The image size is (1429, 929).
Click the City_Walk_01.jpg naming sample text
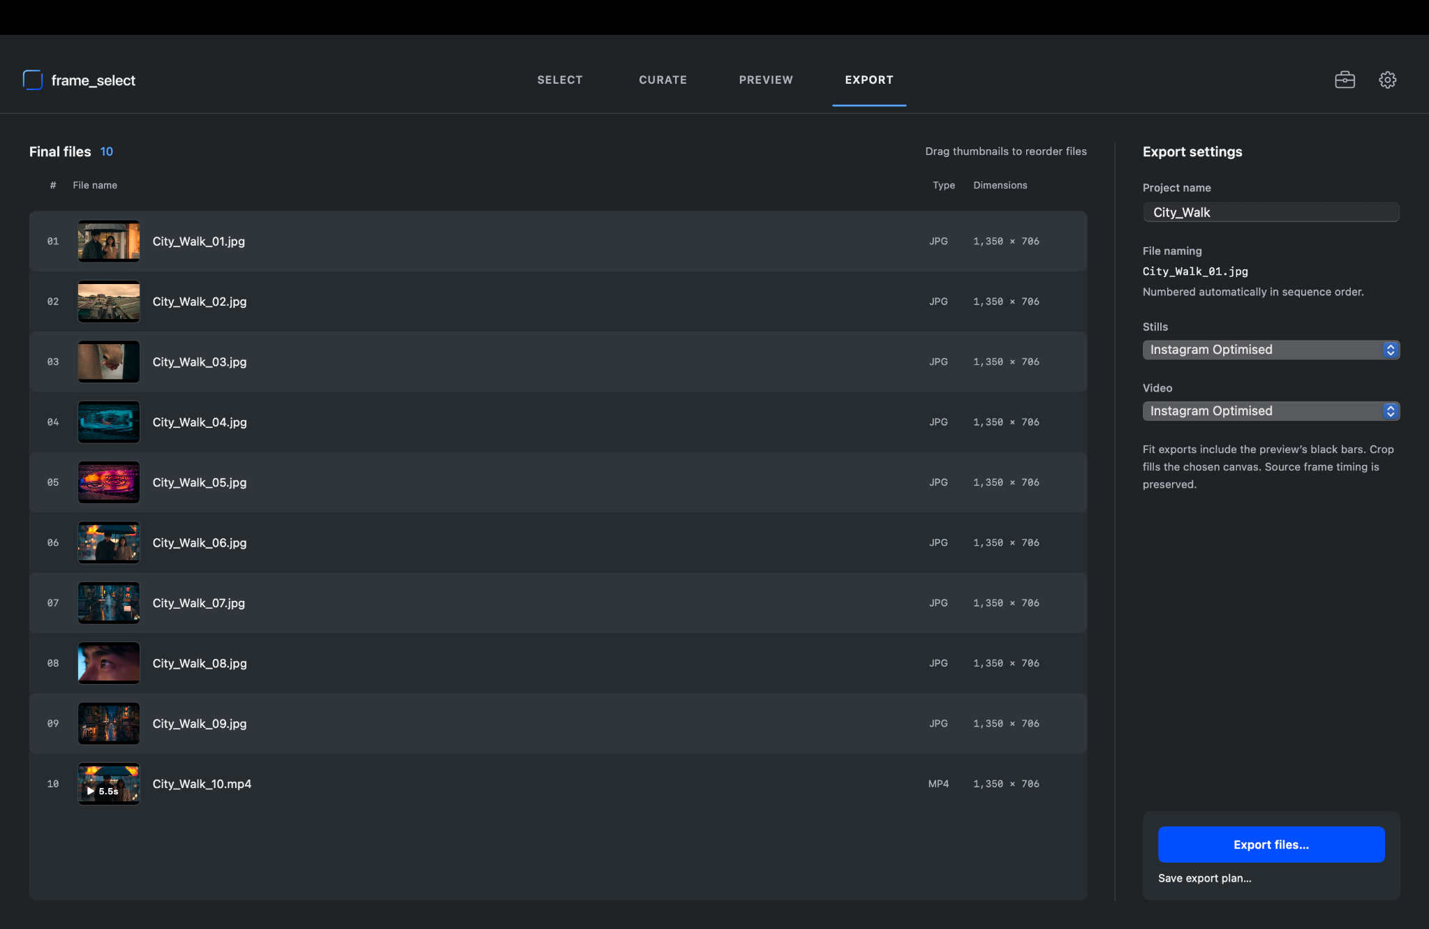[x=1195, y=272]
